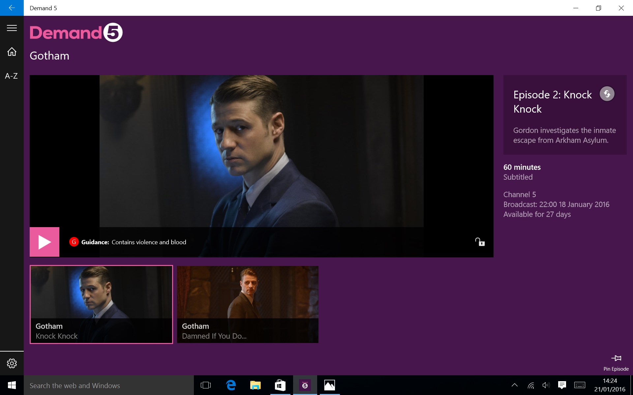Click the back arrow in title bar
Image resolution: width=633 pixels, height=395 pixels.
(x=12, y=8)
